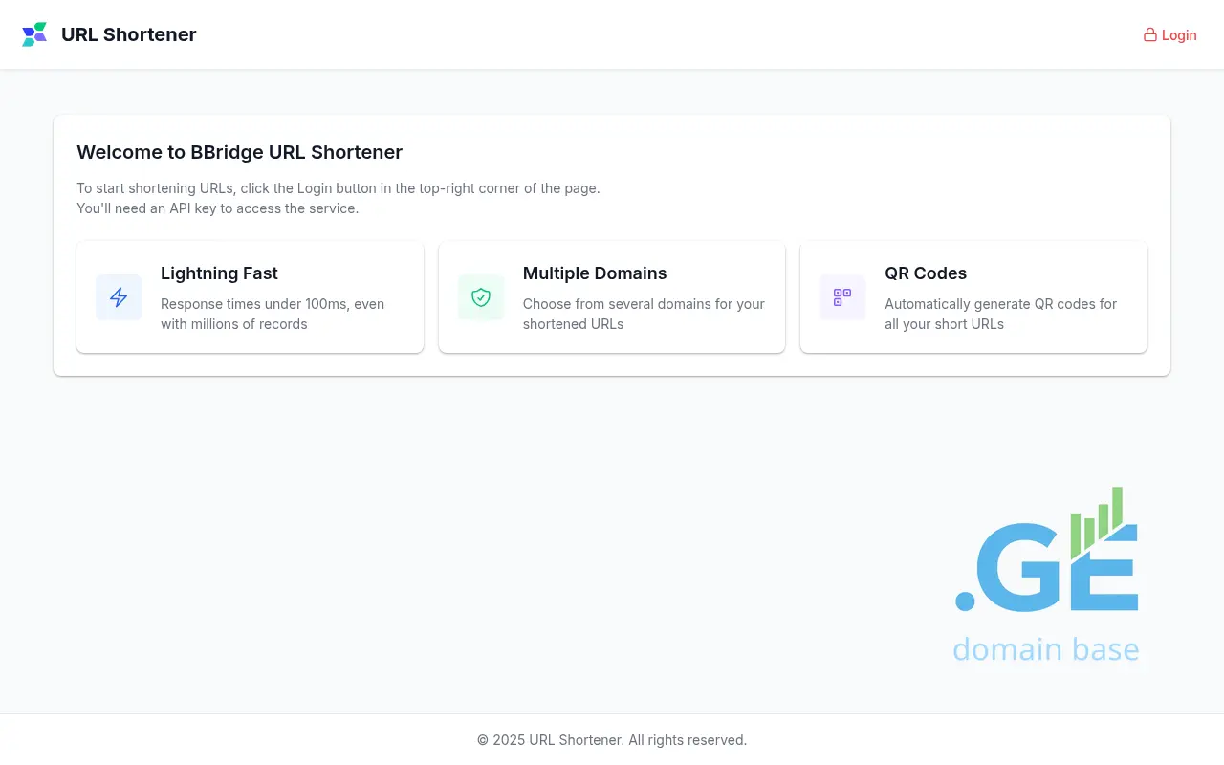Click the URL Shortener header title

(x=129, y=34)
